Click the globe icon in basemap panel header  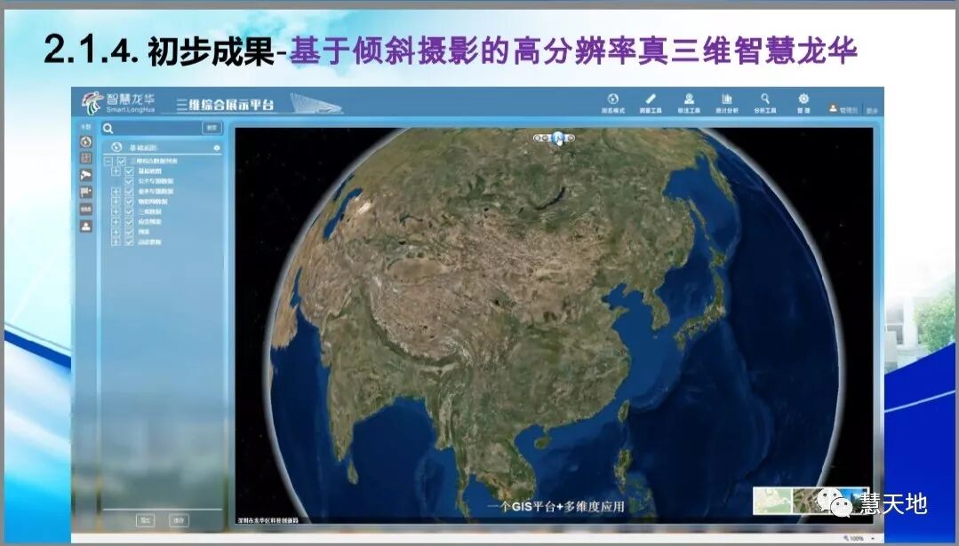pyautogui.click(x=116, y=147)
